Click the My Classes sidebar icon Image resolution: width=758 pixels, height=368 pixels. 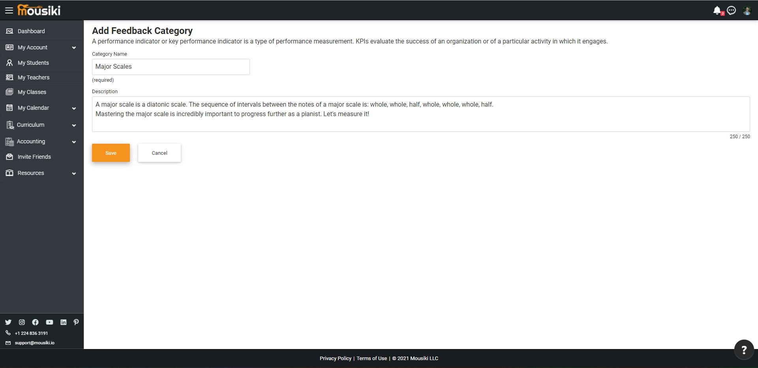9,92
